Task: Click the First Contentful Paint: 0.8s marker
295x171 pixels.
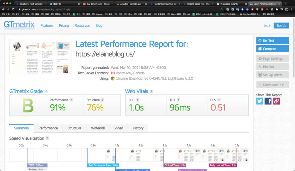Action: [x=103, y=165]
